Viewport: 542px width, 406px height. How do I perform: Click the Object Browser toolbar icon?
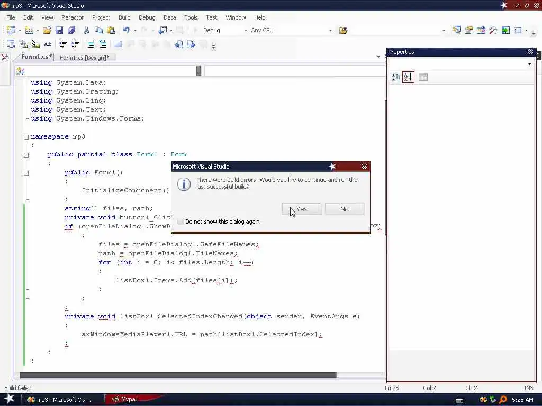pyautogui.click(x=481, y=30)
